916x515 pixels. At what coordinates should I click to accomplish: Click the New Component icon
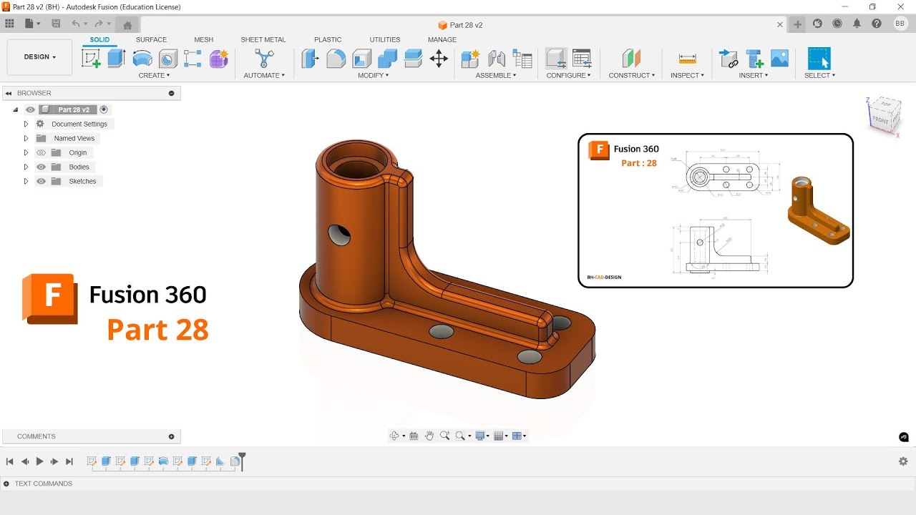470,59
